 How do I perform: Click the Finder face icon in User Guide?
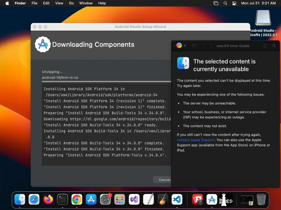pos(183,63)
